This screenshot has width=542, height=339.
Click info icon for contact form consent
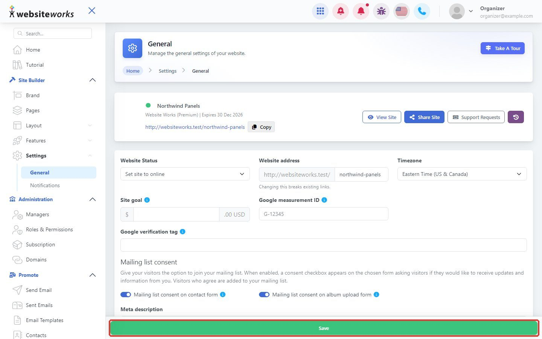(x=223, y=295)
